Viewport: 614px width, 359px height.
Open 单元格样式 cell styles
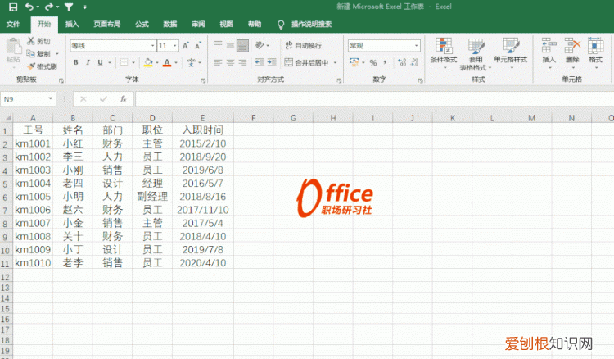point(511,54)
